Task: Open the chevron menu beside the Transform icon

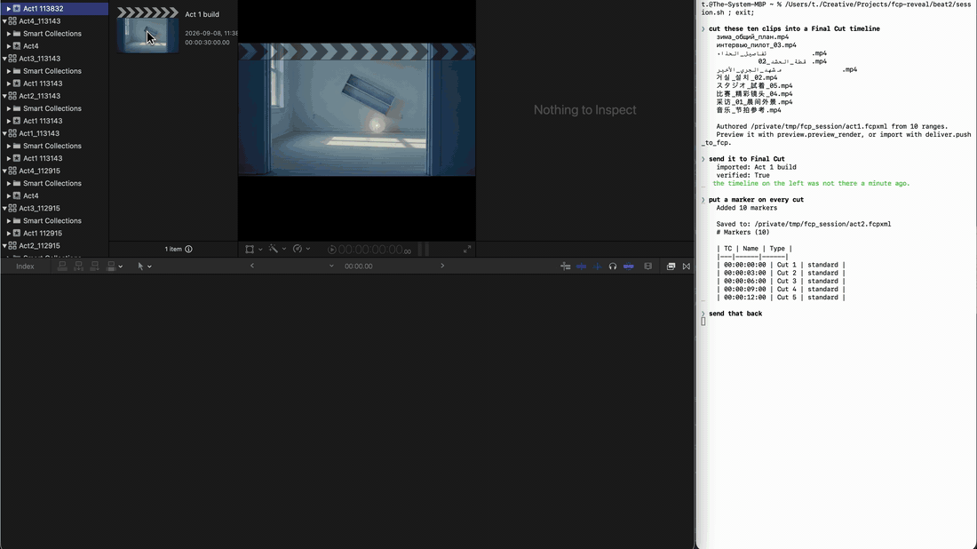Action: [x=260, y=250]
